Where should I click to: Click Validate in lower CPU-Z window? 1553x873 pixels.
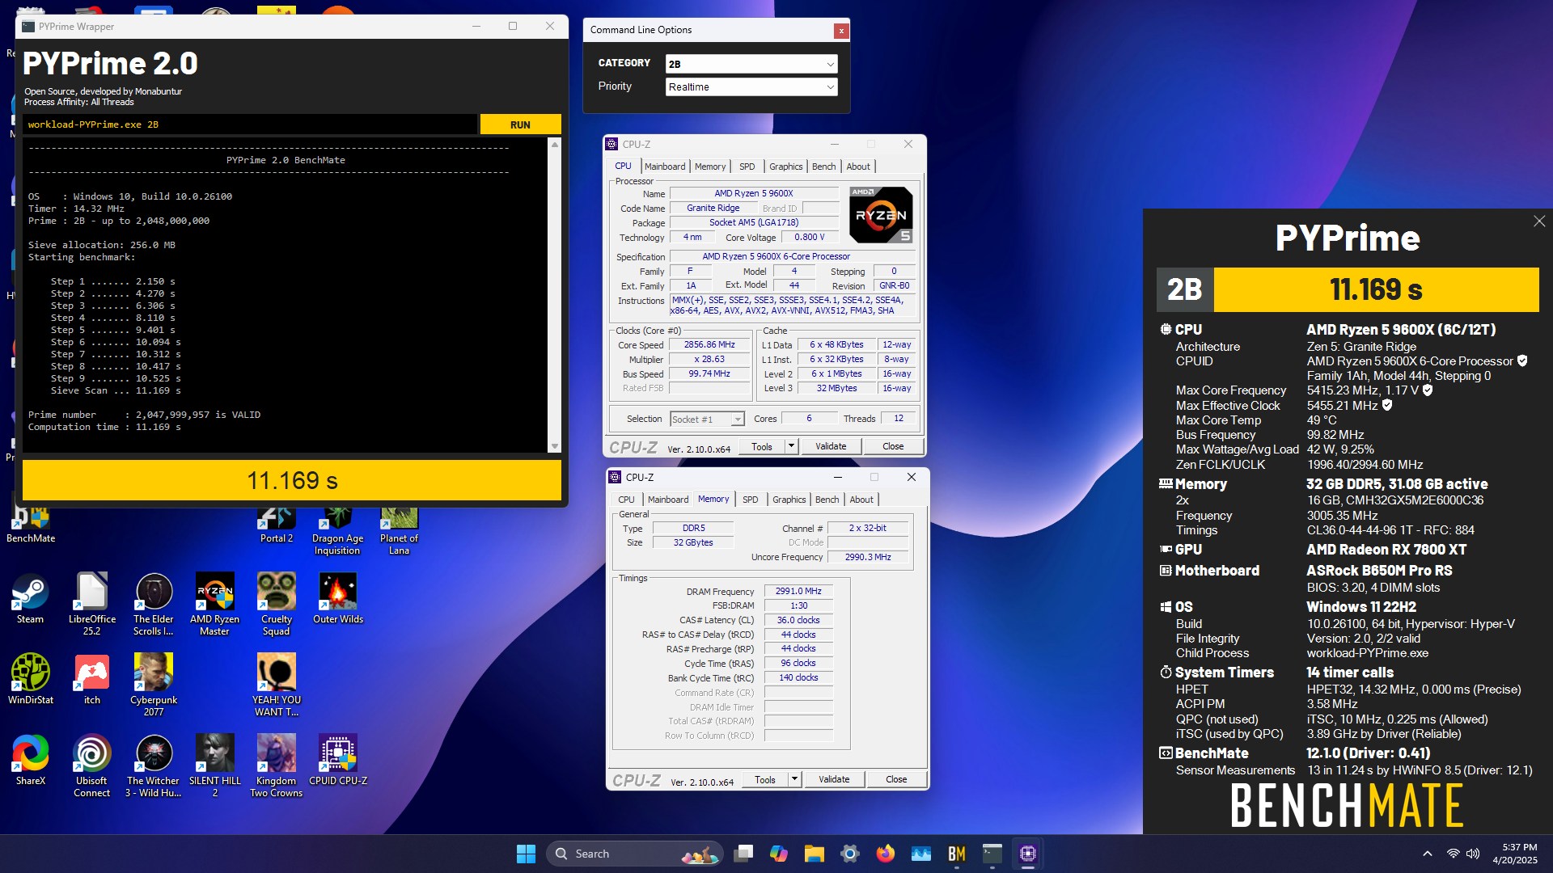click(834, 779)
